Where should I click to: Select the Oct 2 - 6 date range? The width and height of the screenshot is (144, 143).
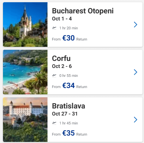(x=62, y=66)
